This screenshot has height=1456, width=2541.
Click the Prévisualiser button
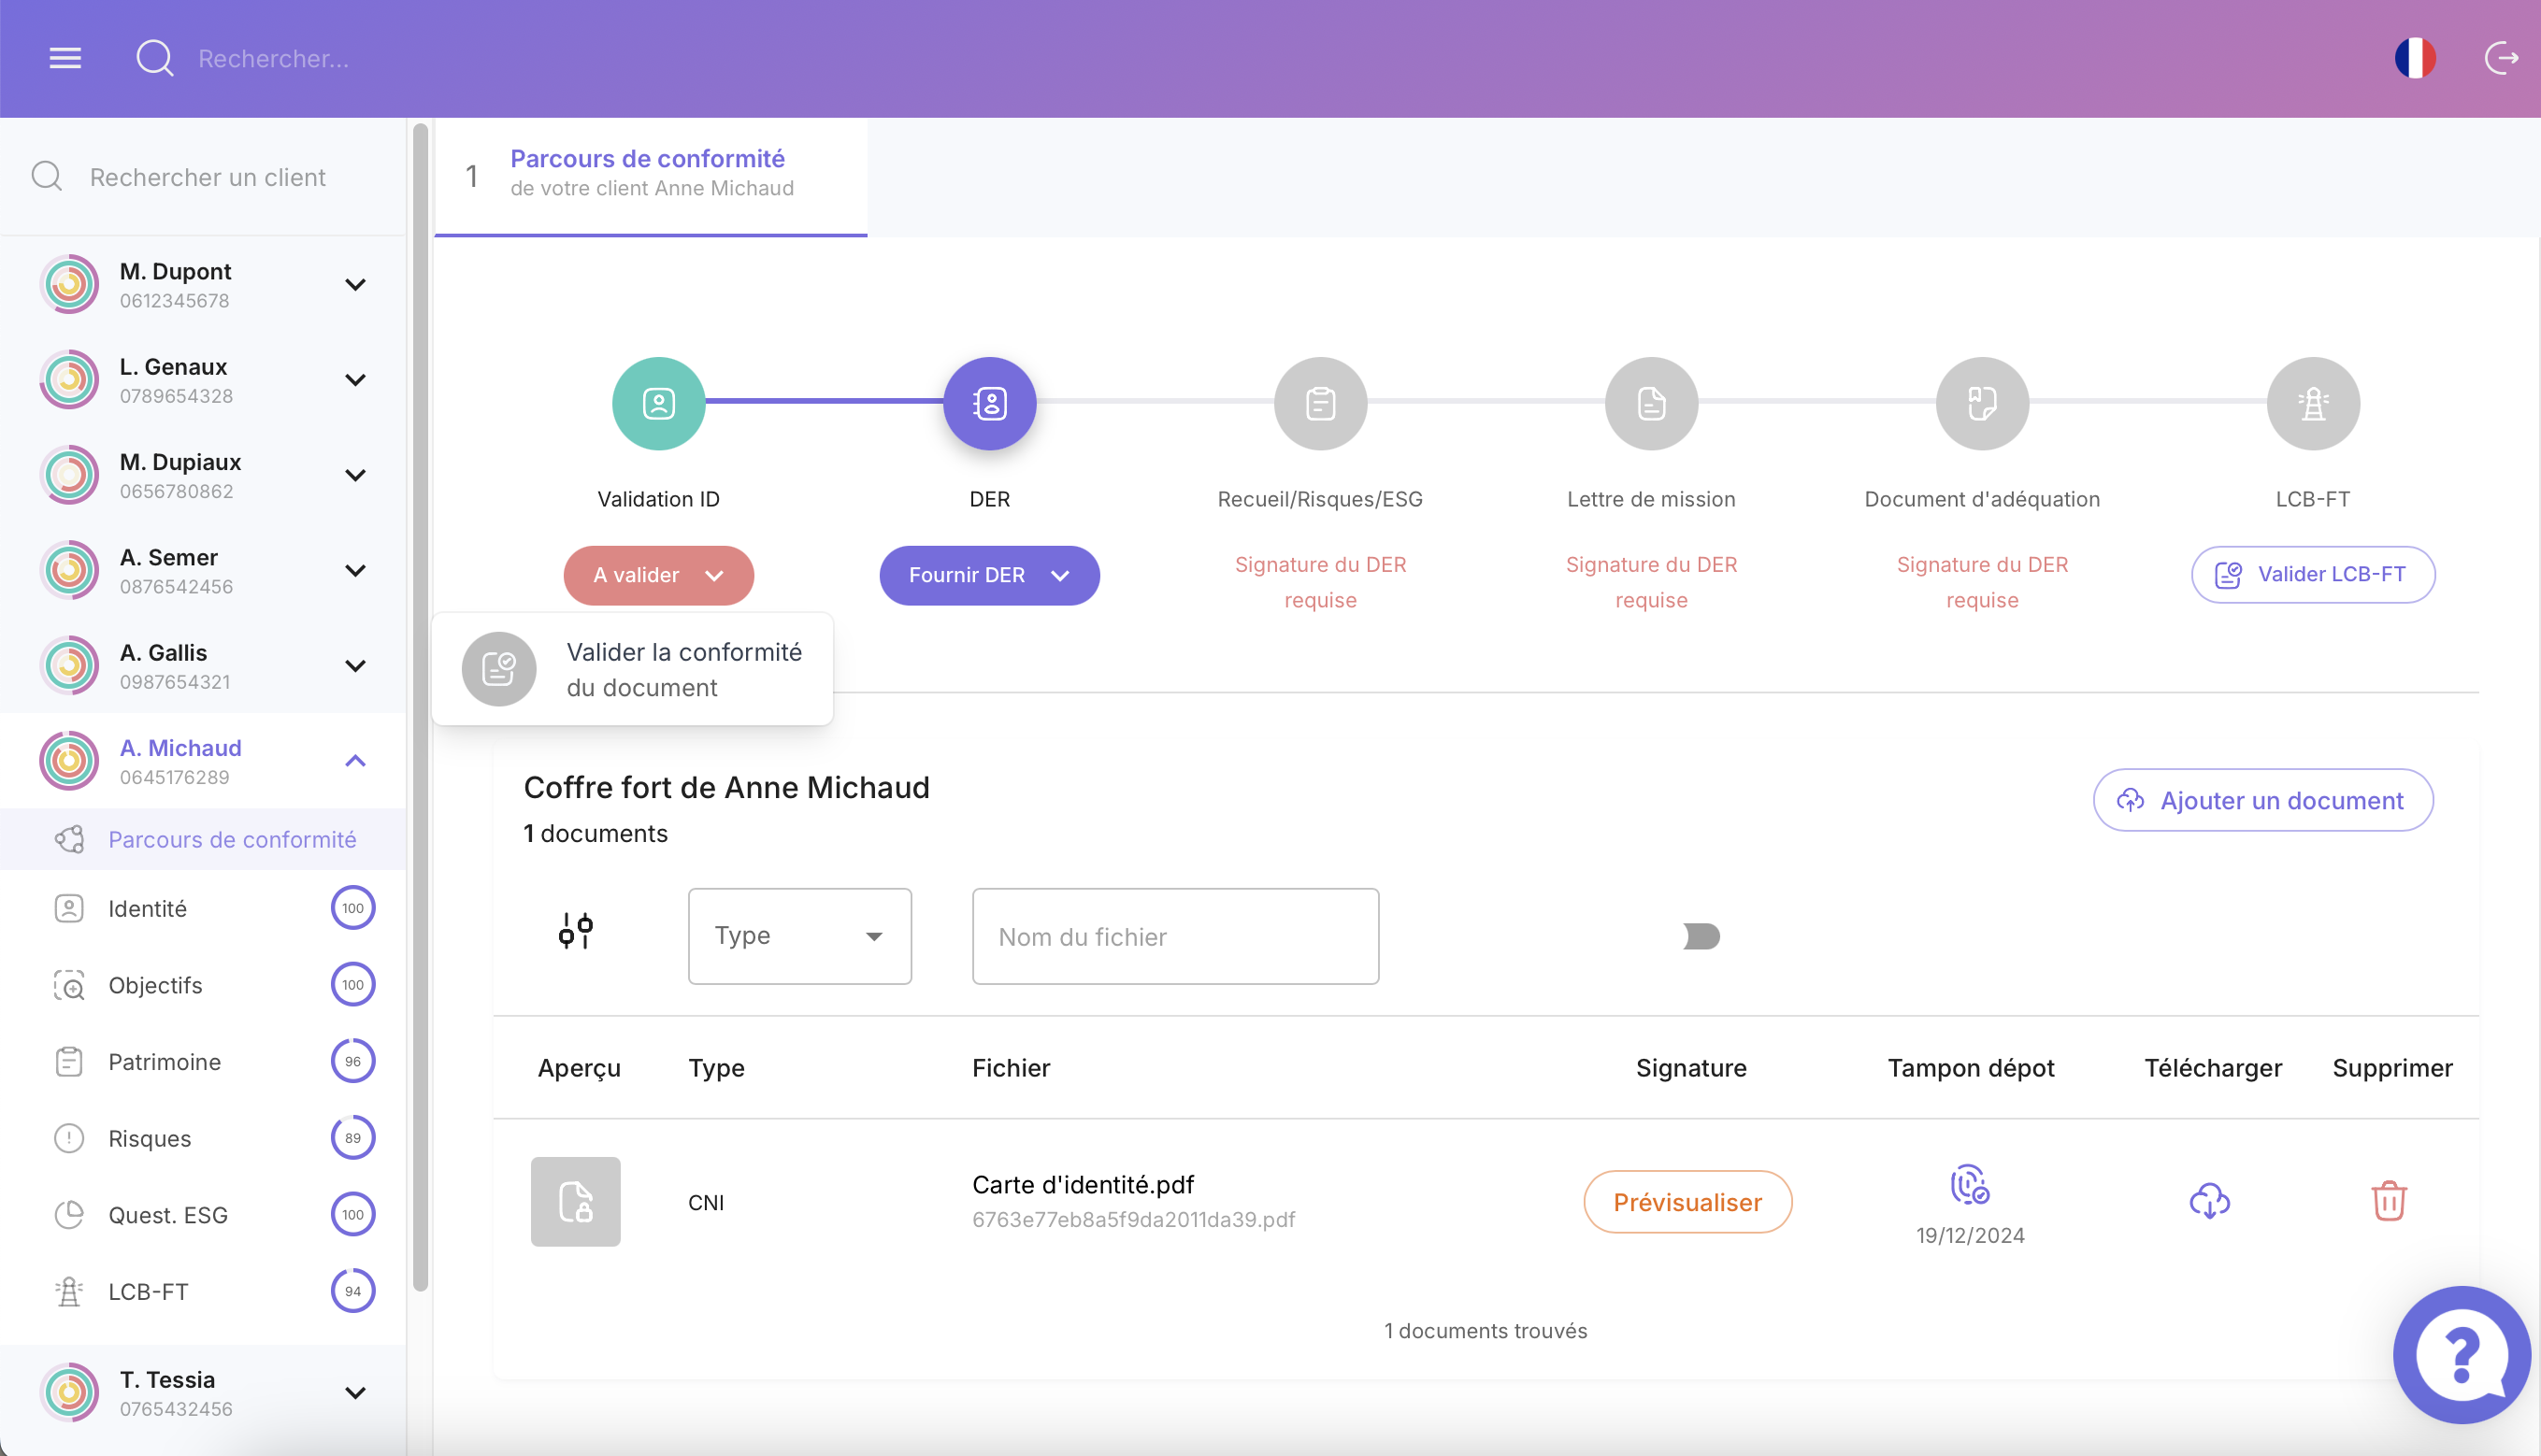pos(1687,1202)
